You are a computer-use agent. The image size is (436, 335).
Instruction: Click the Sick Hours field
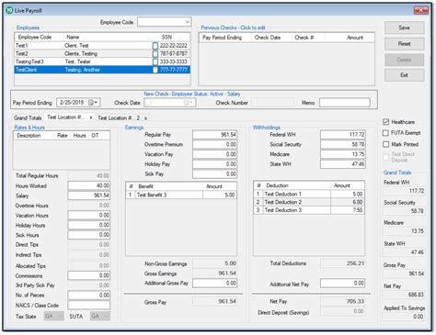89,235
